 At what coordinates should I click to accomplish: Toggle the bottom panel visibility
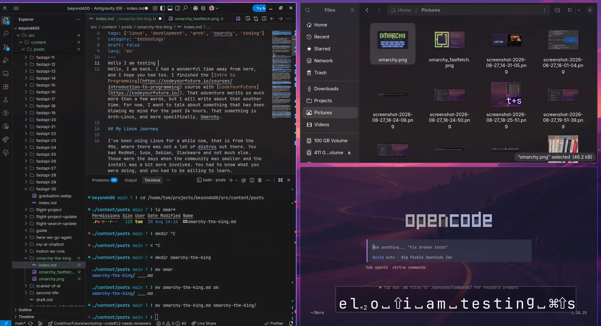pyautogui.click(x=170, y=8)
